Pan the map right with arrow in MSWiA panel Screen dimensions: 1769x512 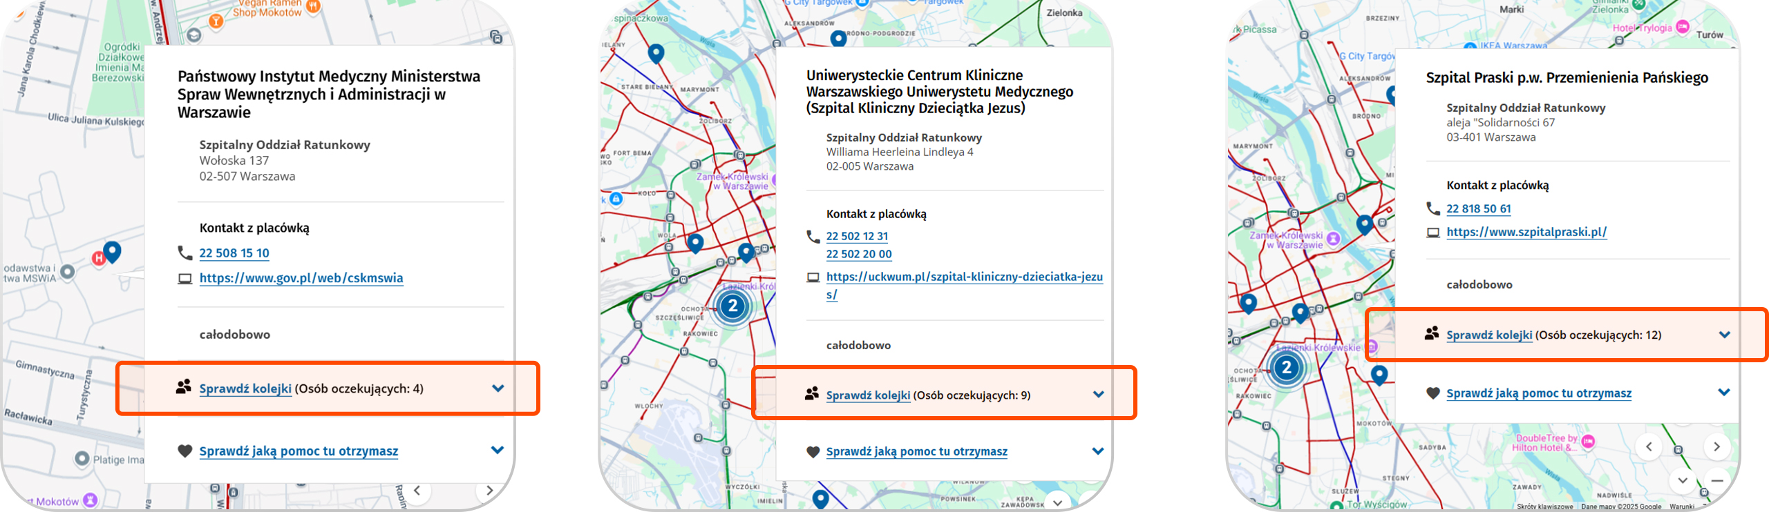489,491
